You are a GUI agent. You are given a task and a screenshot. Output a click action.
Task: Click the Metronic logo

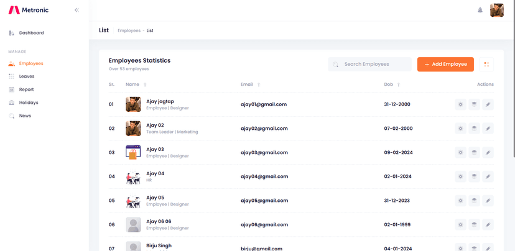click(x=28, y=10)
